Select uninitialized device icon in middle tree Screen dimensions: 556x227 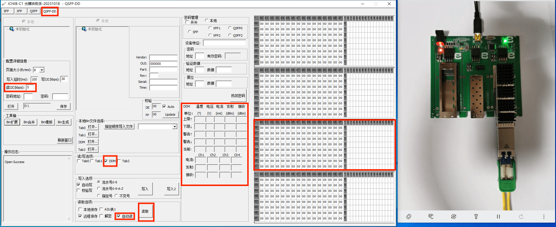click(84, 29)
